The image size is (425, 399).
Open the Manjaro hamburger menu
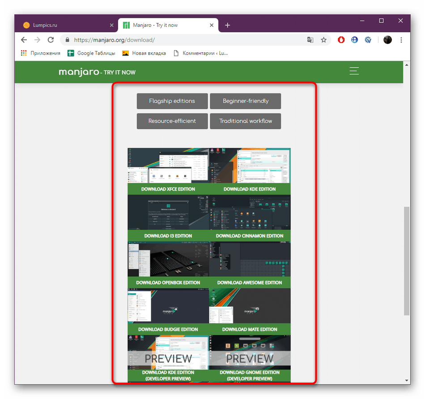354,71
